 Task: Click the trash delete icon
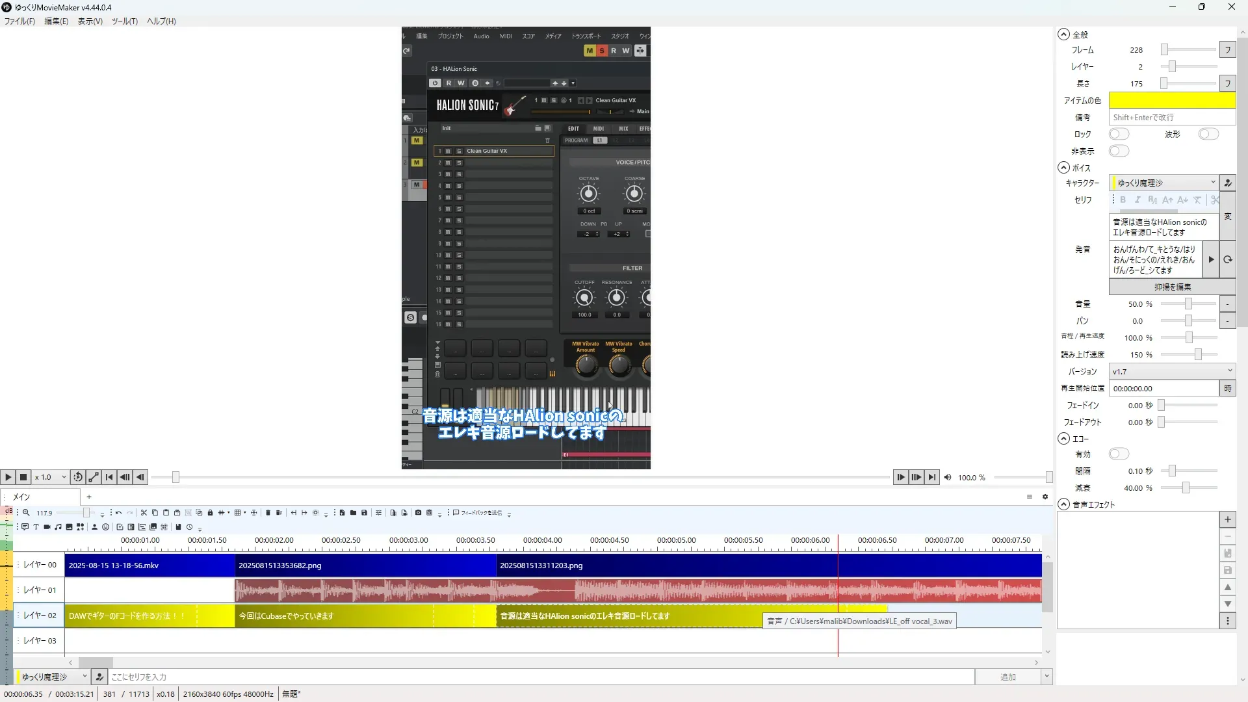[268, 513]
